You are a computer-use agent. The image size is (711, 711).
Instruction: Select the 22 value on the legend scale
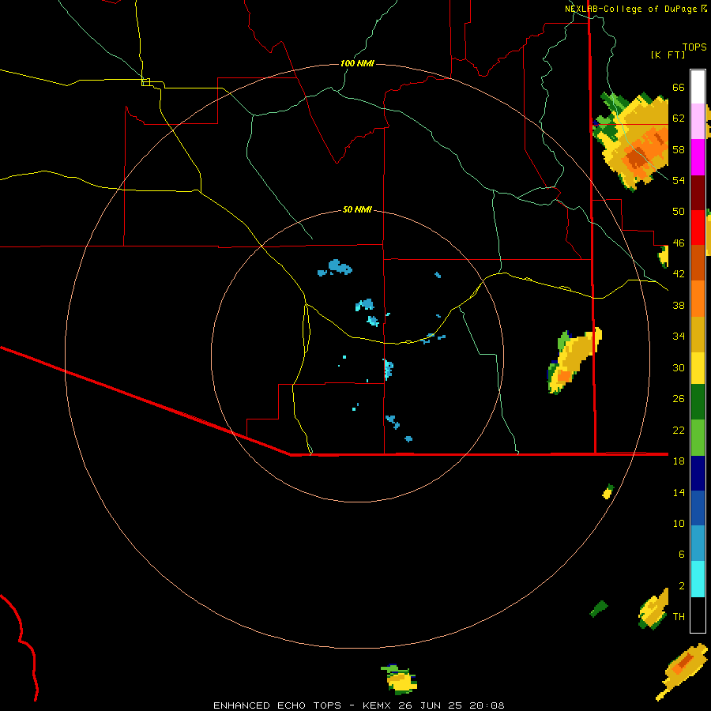tap(679, 430)
